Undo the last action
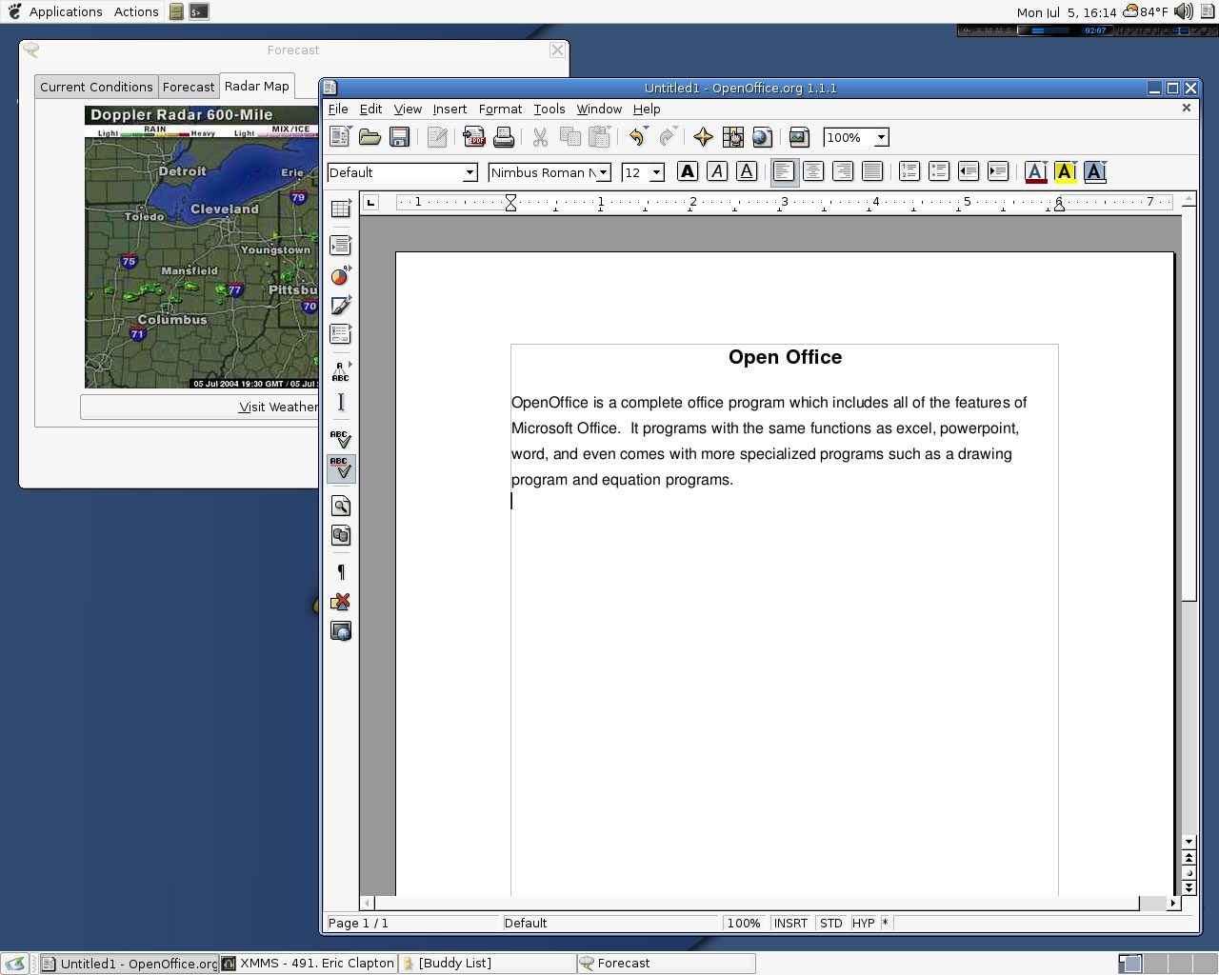Viewport: 1219px width, 975px height. pos(637,137)
